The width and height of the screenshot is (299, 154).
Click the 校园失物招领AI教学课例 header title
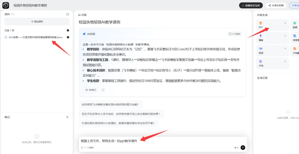click(30, 6)
